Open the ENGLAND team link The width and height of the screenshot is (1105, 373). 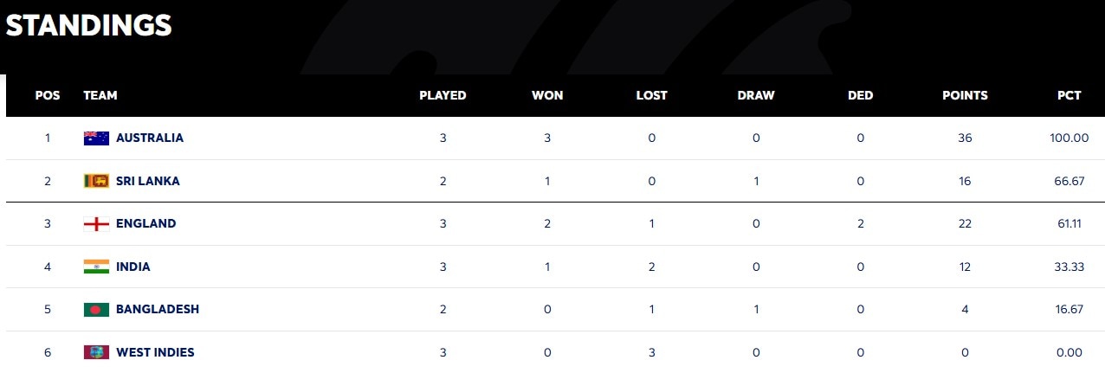145,223
